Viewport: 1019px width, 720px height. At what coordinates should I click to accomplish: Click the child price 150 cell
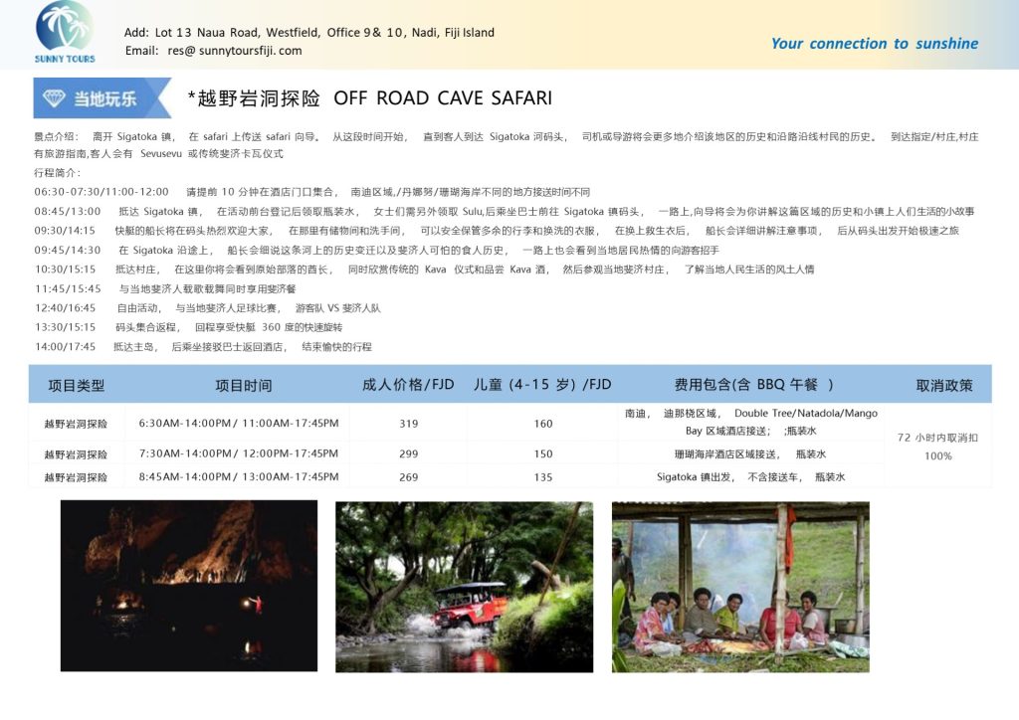543,453
